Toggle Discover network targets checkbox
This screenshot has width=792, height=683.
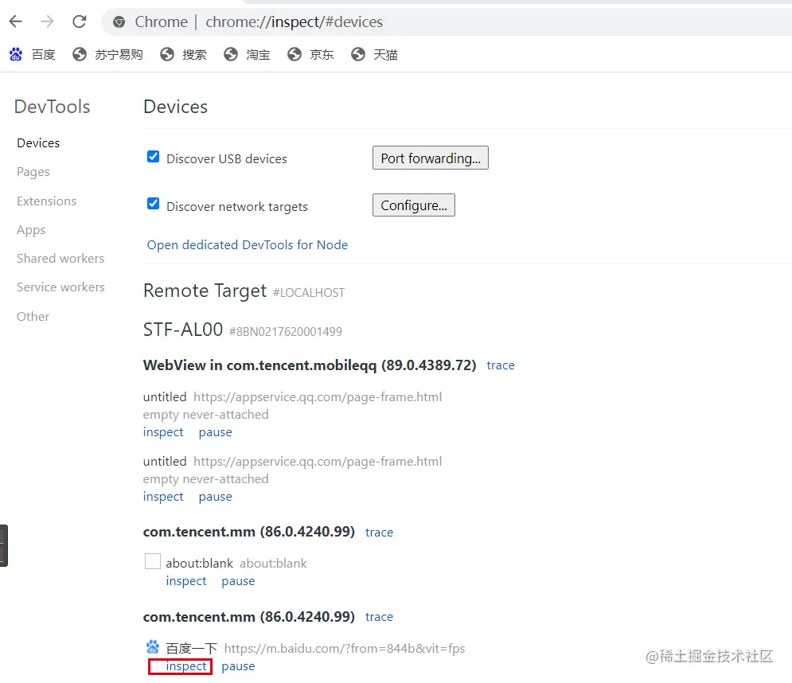[153, 204]
